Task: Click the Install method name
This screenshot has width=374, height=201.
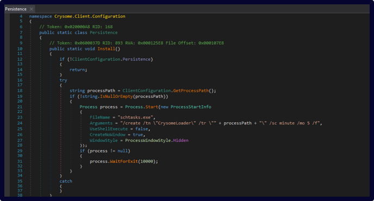Action: pos(106,49)
